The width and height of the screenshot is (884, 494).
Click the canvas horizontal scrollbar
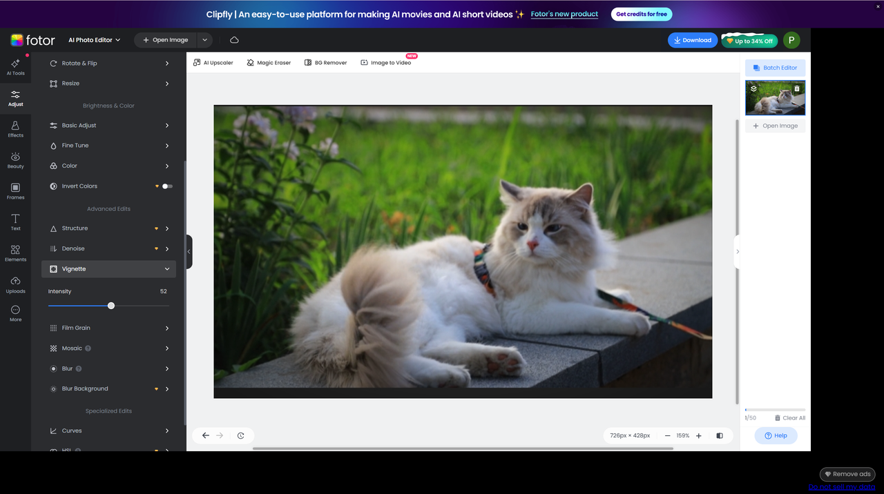click(463, 448)
